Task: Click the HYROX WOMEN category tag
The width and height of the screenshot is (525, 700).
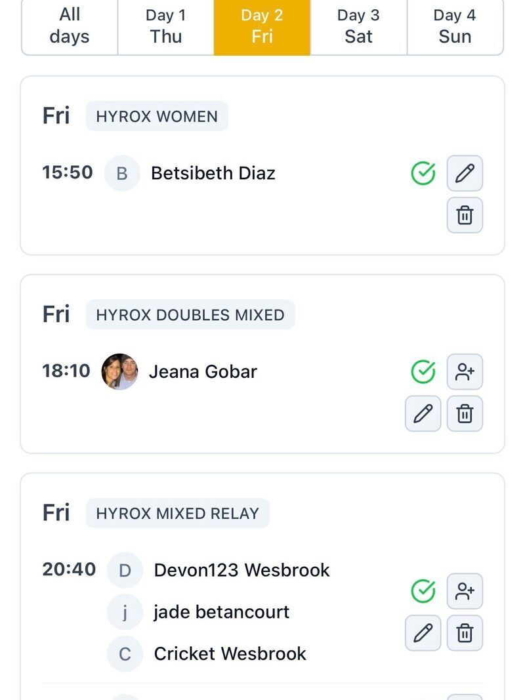Action: tap(157, 116)
